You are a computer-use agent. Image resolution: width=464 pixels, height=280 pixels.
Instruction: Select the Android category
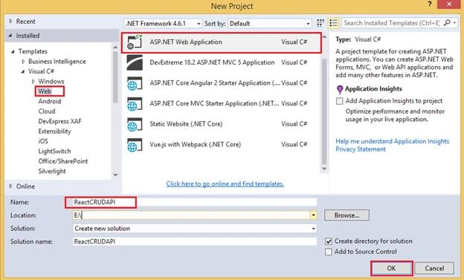tap(49, 102)
